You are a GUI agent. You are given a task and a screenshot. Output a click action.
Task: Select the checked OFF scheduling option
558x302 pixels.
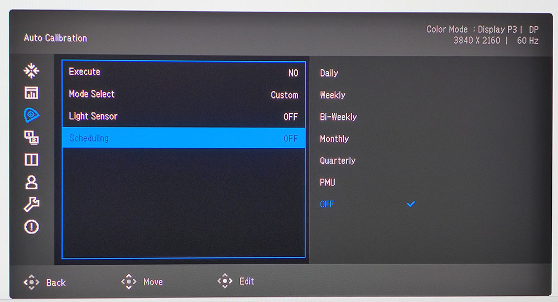click(327, 204)
